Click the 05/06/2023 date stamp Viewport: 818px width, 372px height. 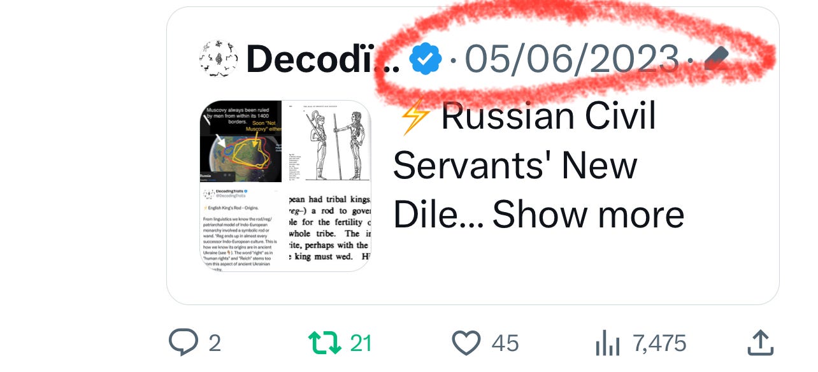pyautogui.click(x=571, y=59)
